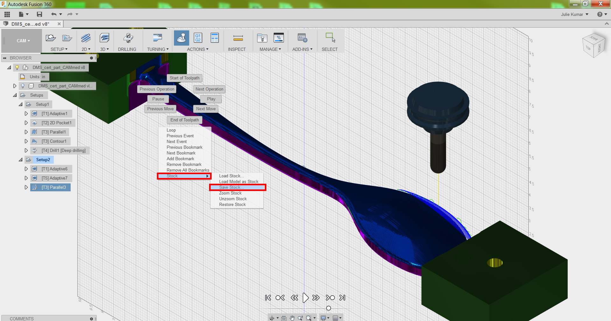This screenshot has width=611, height=321.
Task: Open the display settings dropdown
Action: [x=325, y=318]
